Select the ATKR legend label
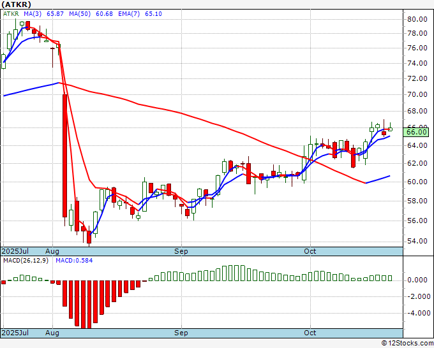This screenshot has width=434, height=348. [11, 14]
